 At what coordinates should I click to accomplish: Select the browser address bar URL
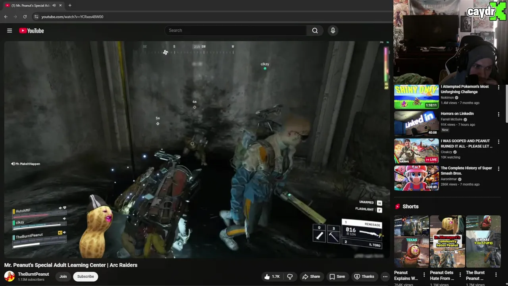click(72, 17)
